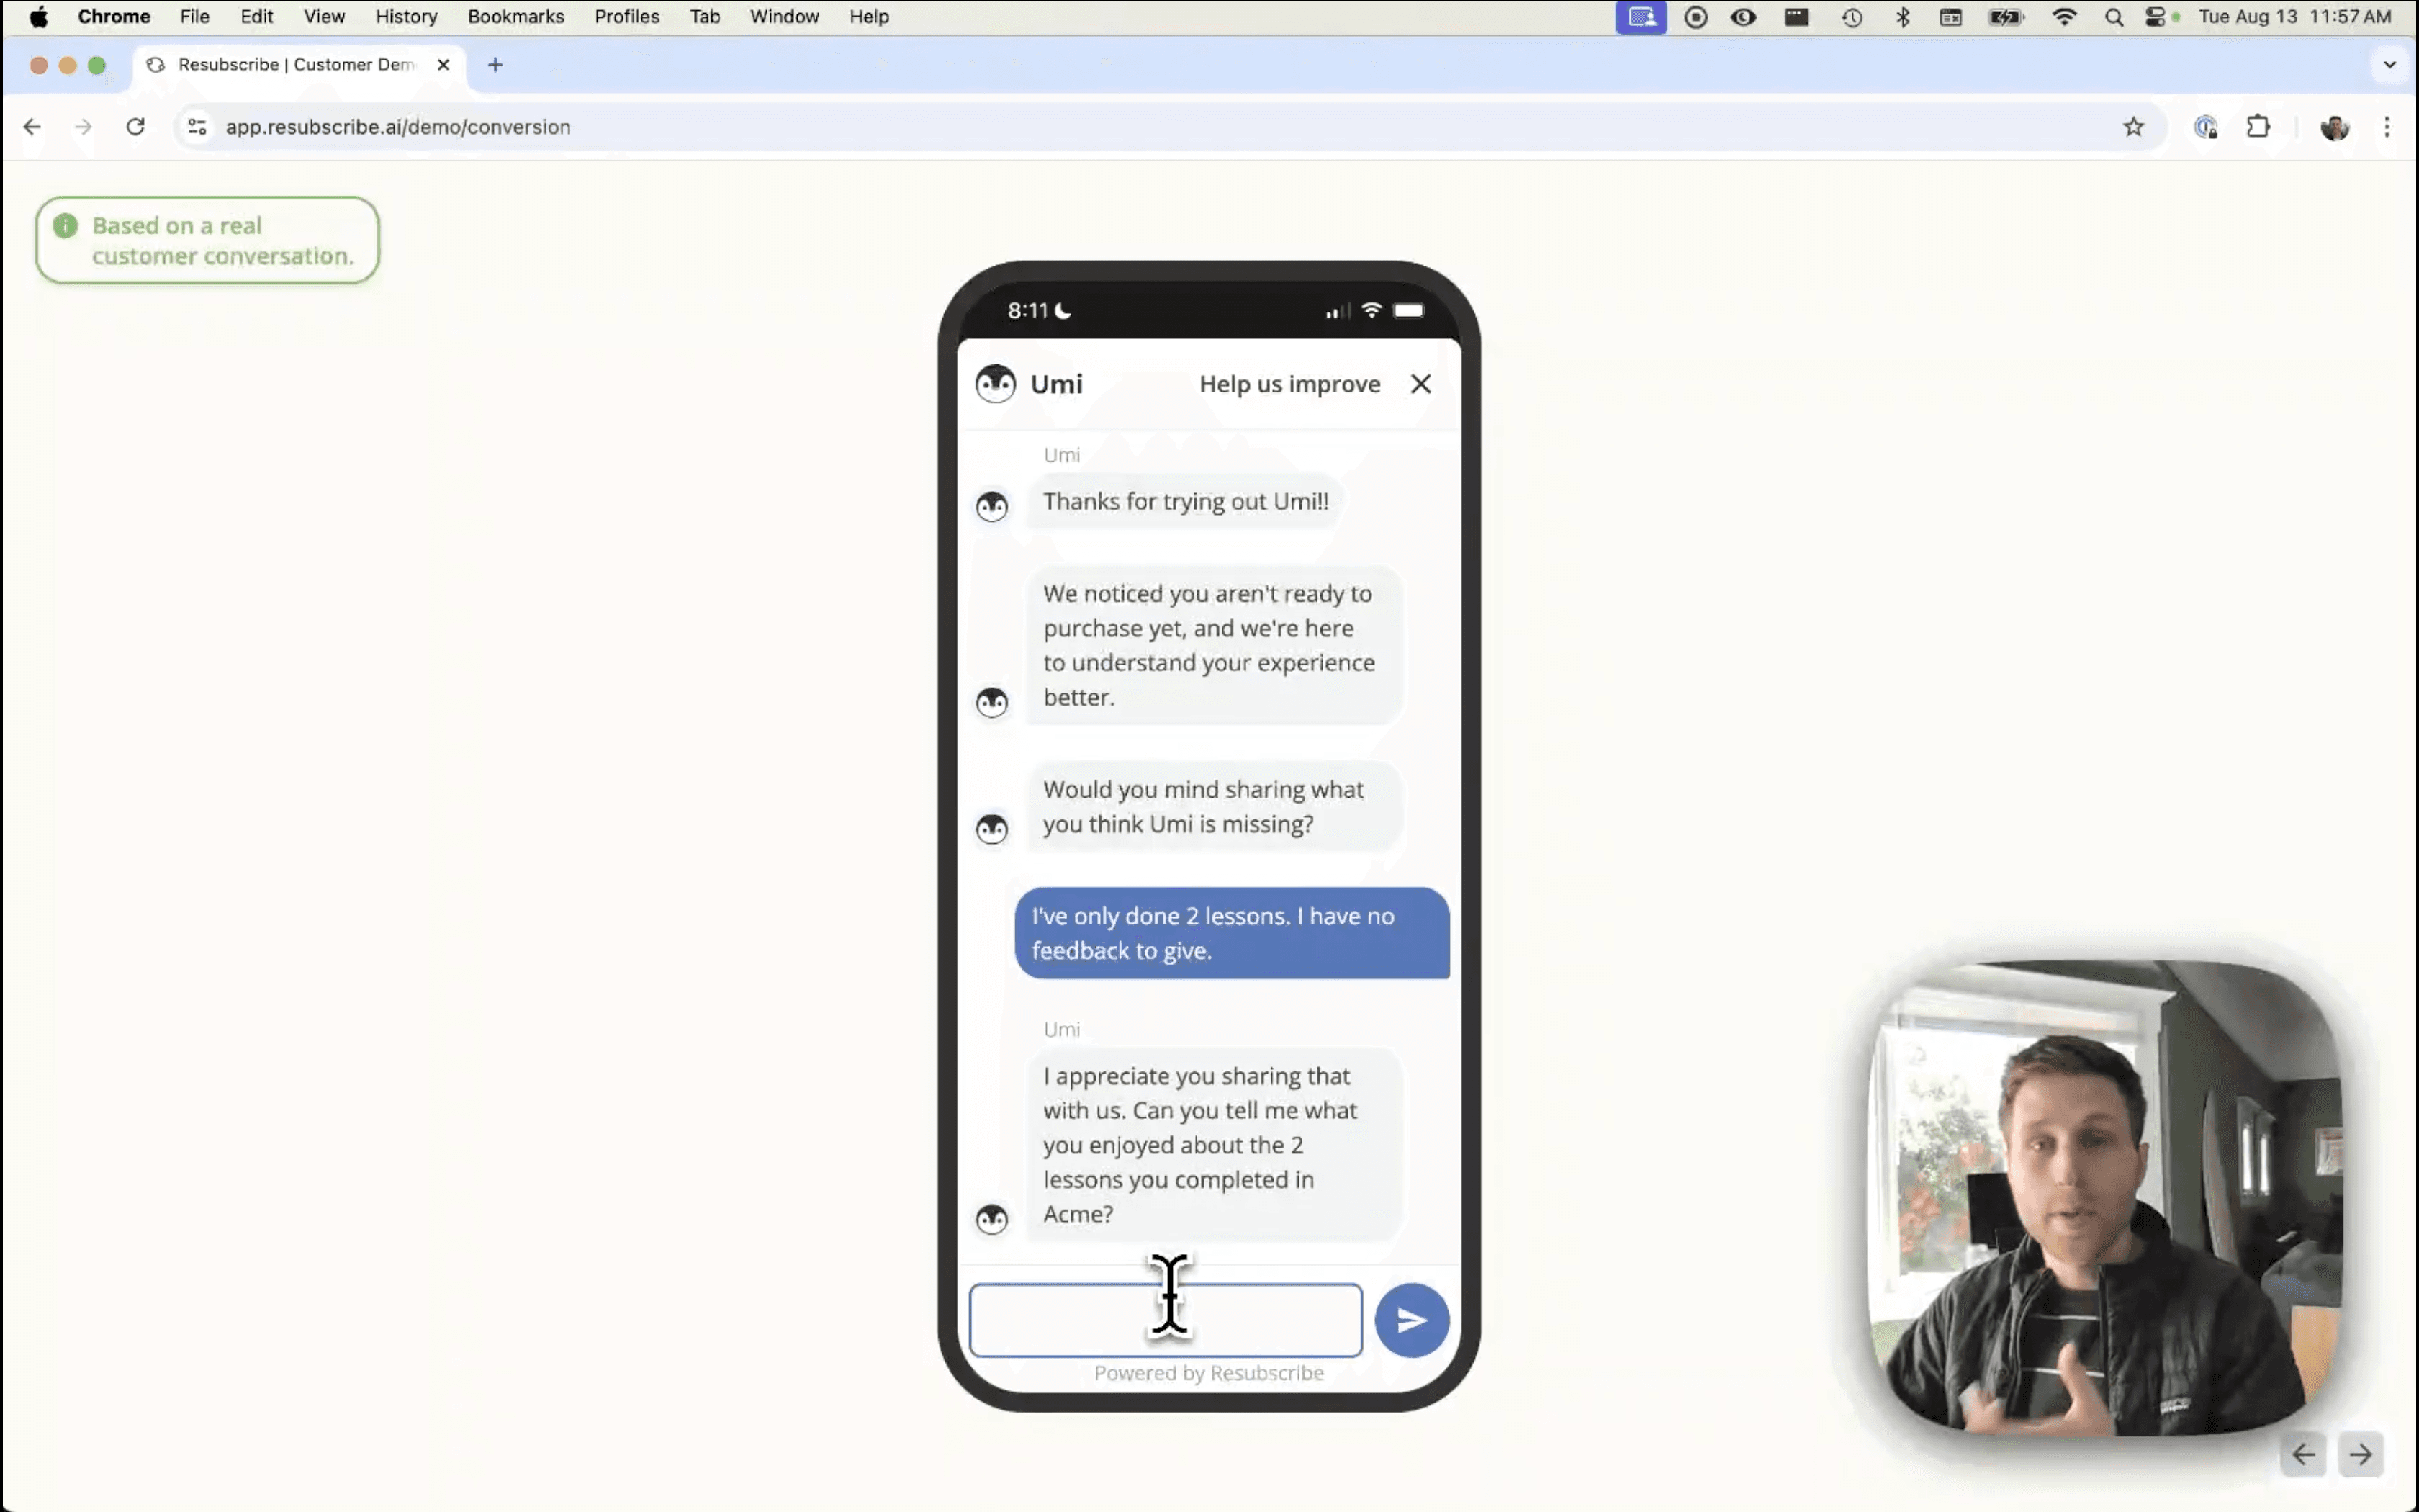2419x1512 pixels.
Task: Click the back navigation arrow
Action: [33, 126]
